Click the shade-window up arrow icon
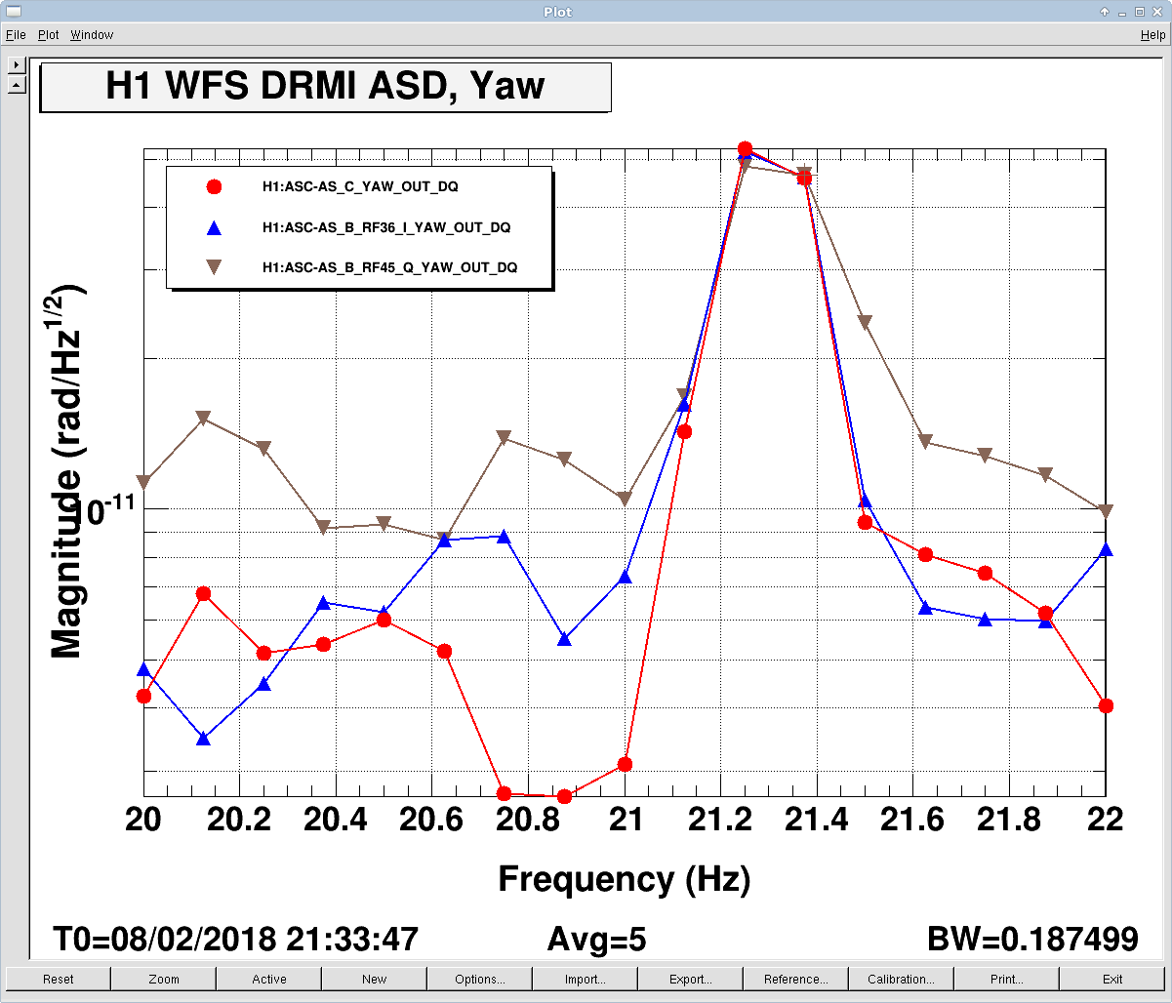 tap(1104, 12)
